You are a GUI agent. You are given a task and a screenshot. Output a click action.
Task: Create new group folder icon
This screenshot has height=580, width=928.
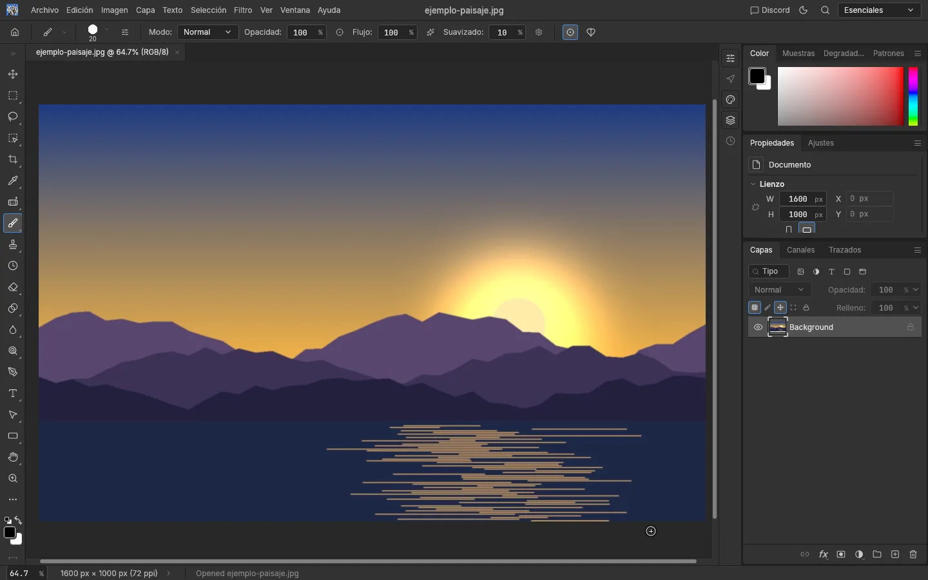click(x=877, y=554)
